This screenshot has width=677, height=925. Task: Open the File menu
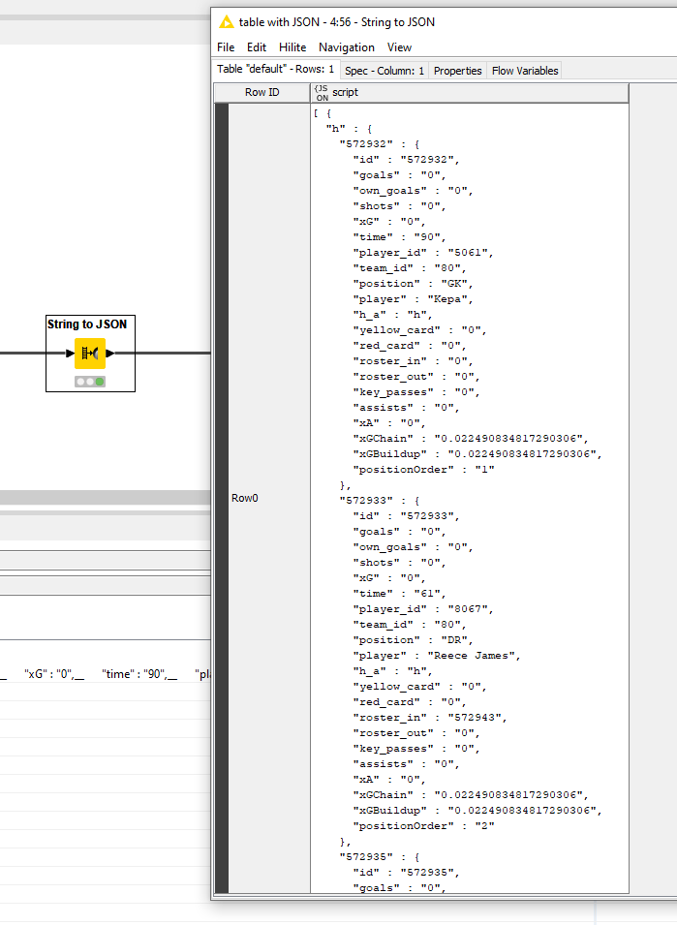click(x=226, y=47)
